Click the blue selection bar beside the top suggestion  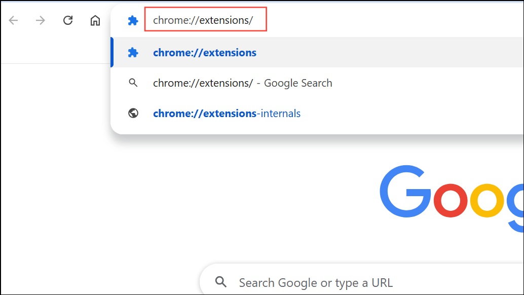(112, 52)
